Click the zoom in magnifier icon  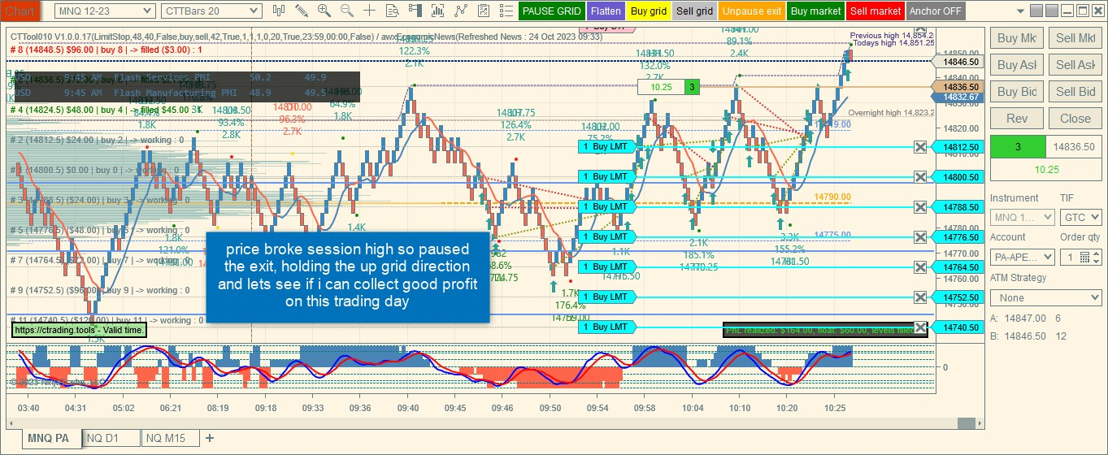324,11
